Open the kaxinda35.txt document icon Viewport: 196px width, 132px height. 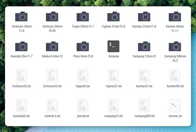[x=22, y=105]
